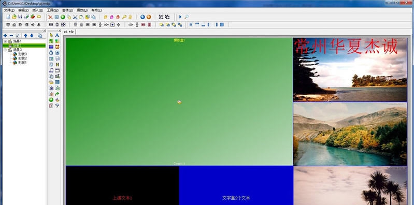Viewport: 414px width, 205px height.
Task: Open the 窗体 menu
Action: point(67,10)
